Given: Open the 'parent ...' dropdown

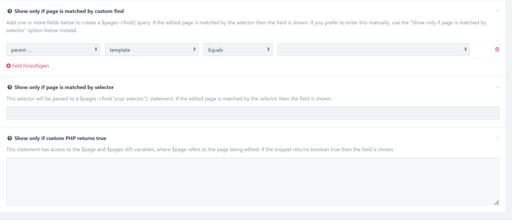Looking at the screenshot, I should [53, 50].
